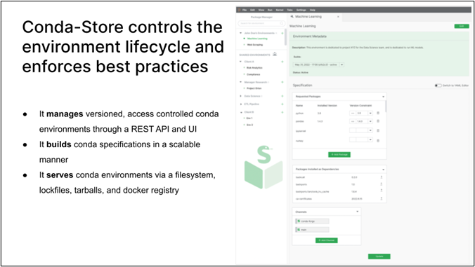Delete the pandas package row

[x=378, y=121]
